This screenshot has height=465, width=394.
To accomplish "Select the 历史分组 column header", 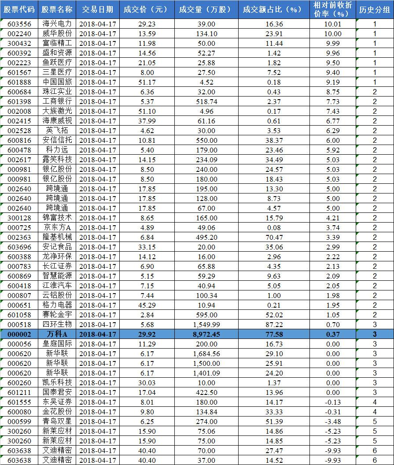I will (375, 9).
